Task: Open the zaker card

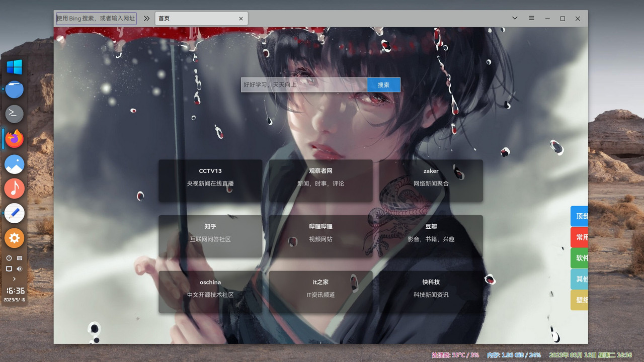Action: coord(431,181)
